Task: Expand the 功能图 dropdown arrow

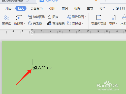Action: pos(24,24)
